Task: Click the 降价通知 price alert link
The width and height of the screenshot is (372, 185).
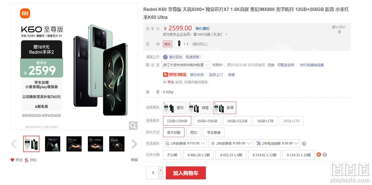Action: [202, 29]
